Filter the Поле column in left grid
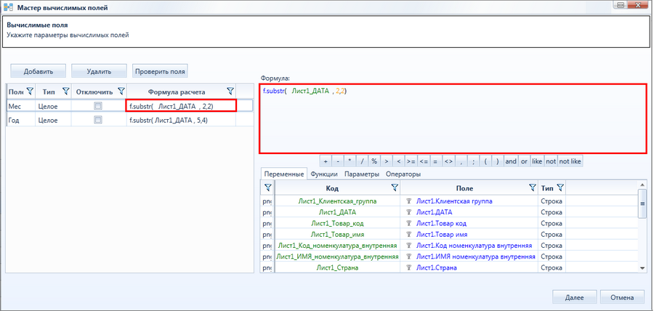 tap(29, 92)
